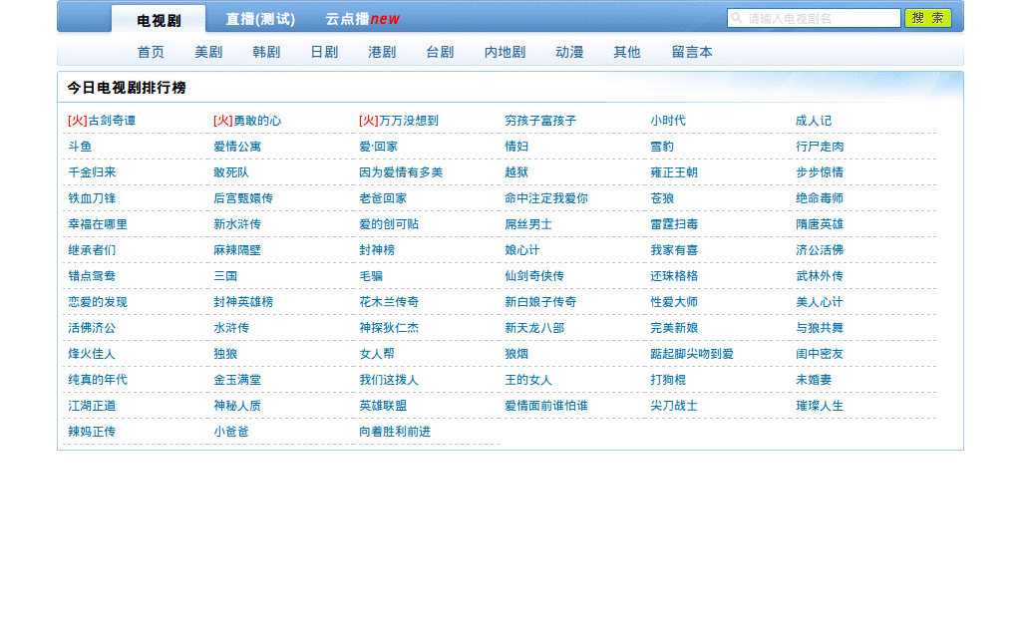Open 小时代 series link

click(668, 121)
